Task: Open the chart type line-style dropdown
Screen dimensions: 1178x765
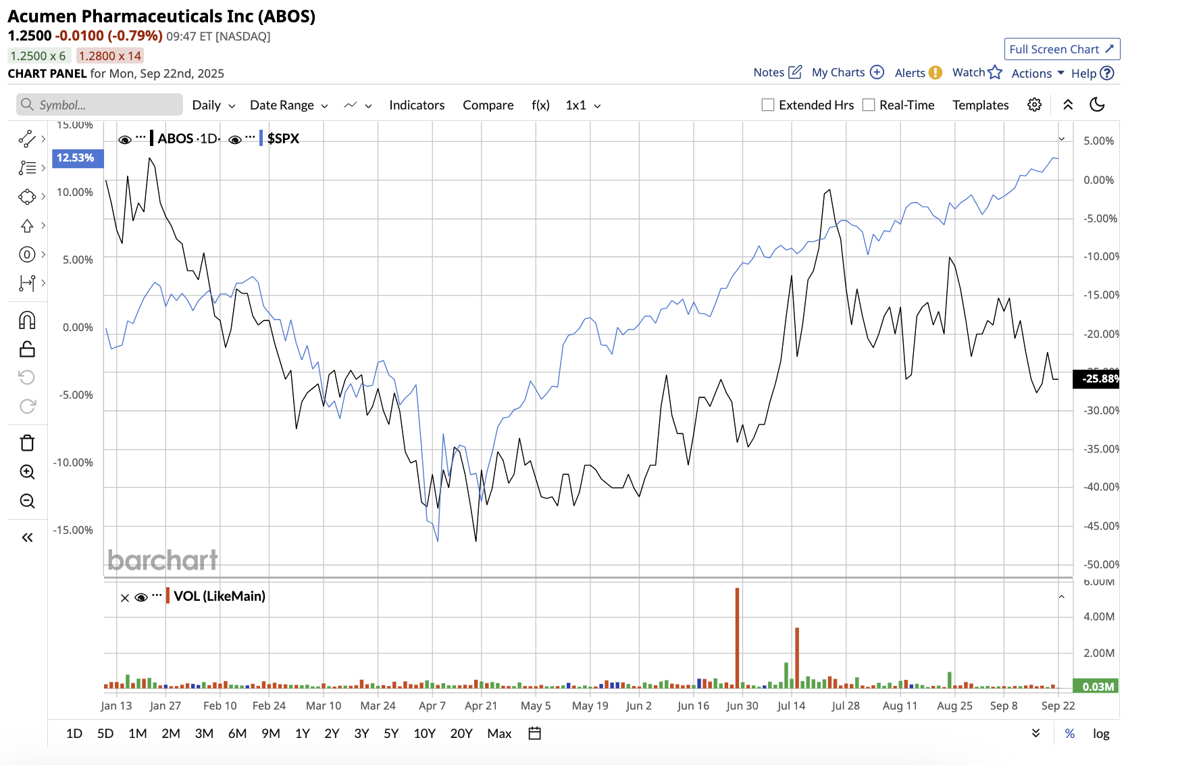Action: tap(358, 105)
